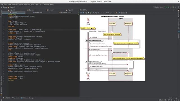Toggle the PlantUML automatic refresh icon
Screen dimensions: 180x101
coord(83,13)
